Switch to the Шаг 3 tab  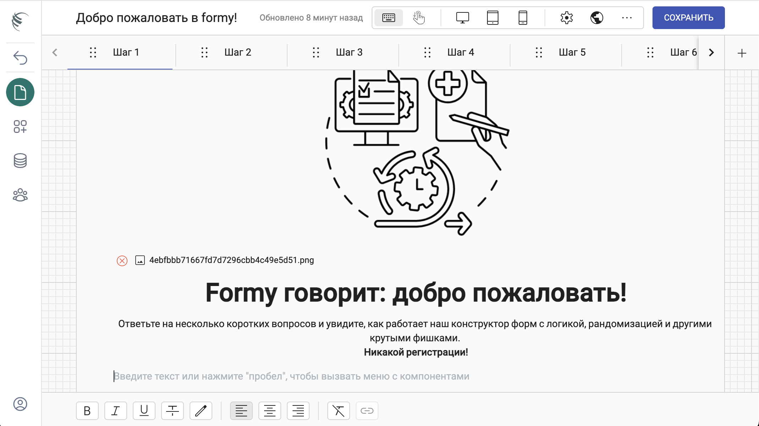click(x=349, y=52)
